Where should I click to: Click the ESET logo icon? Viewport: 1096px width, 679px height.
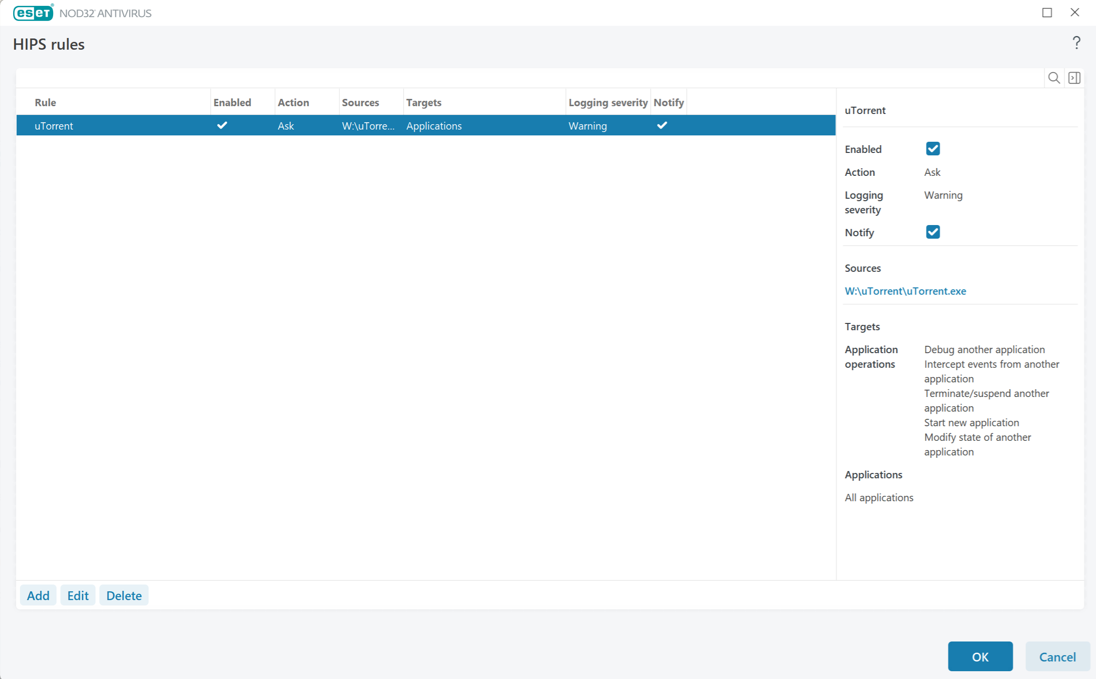pos(33,13)
